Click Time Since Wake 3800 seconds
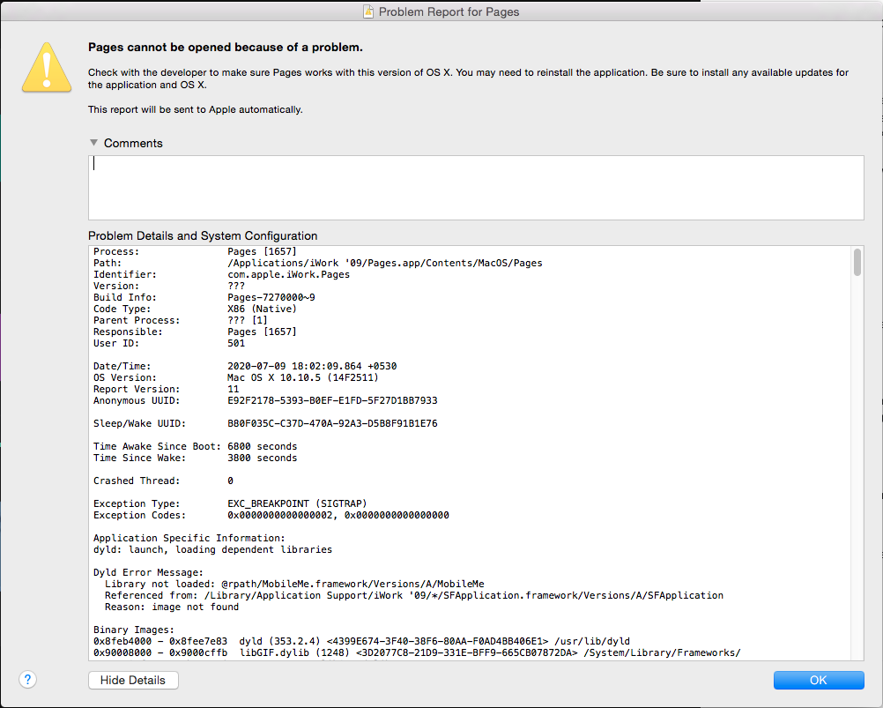 coord(195,458)
